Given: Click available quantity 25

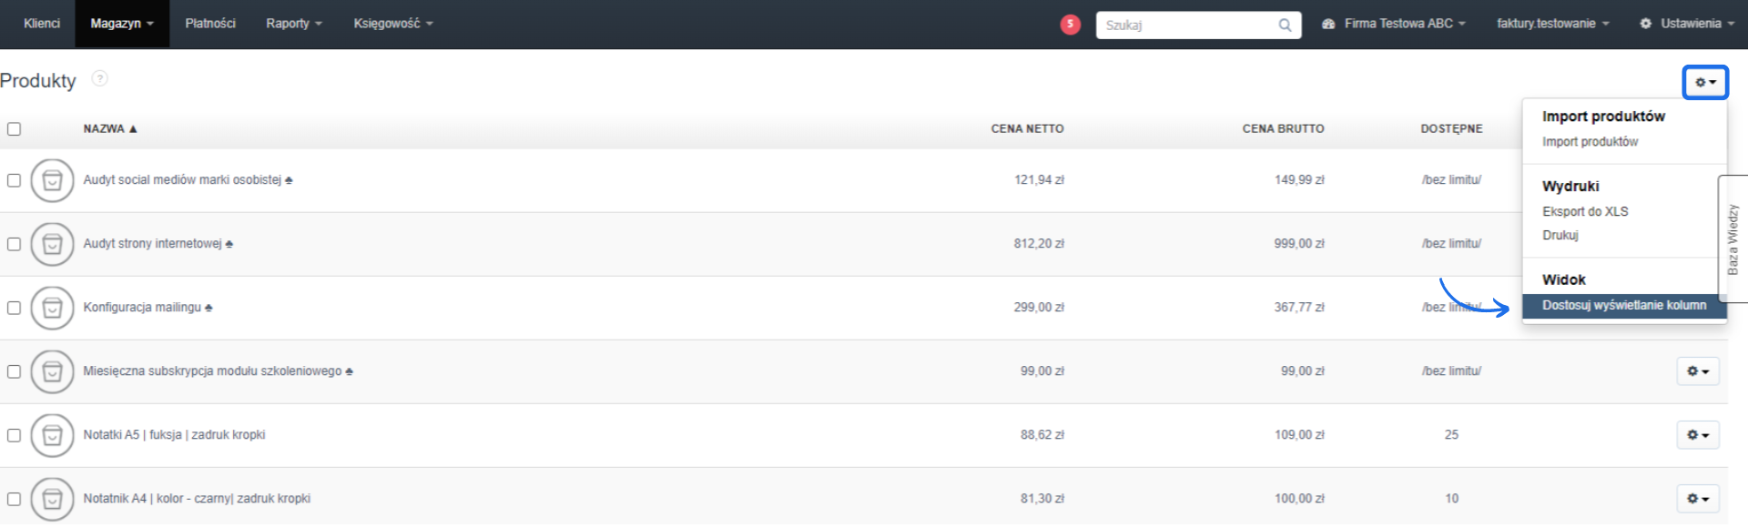Looking at the screenshot, I should [x=1451, y=435].
